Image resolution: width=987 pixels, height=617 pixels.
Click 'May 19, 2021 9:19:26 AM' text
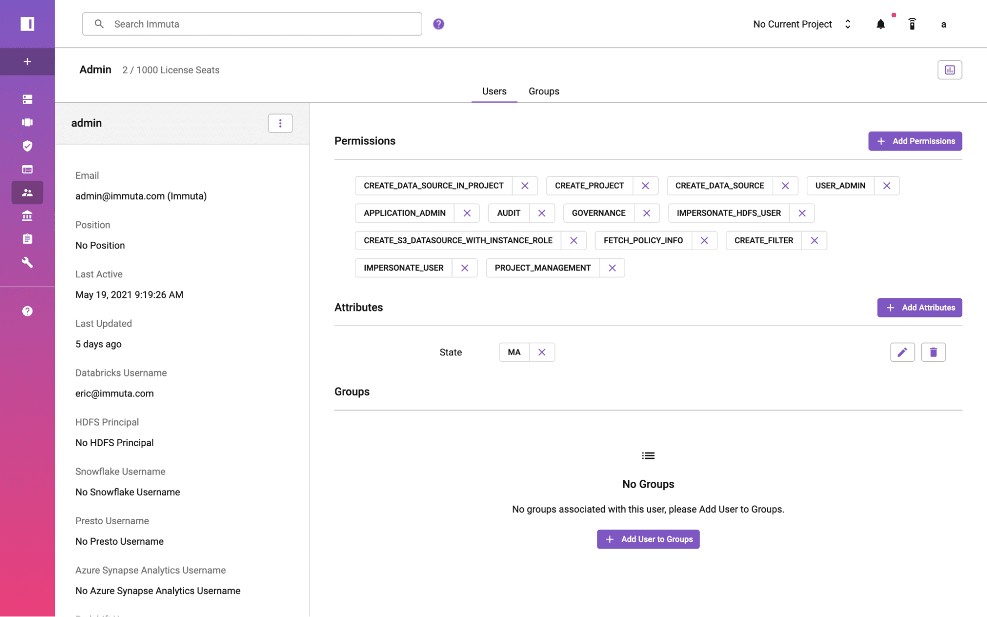pos(129,295)
